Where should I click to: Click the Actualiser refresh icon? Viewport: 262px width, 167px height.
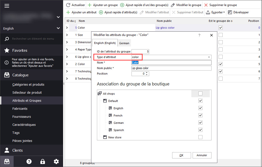click(x=68, y=5)
